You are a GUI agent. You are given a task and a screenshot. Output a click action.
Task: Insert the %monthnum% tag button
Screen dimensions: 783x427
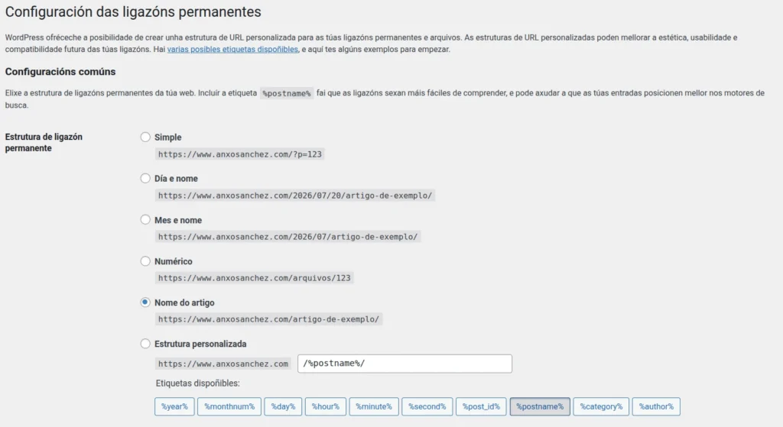coord(229,406)
